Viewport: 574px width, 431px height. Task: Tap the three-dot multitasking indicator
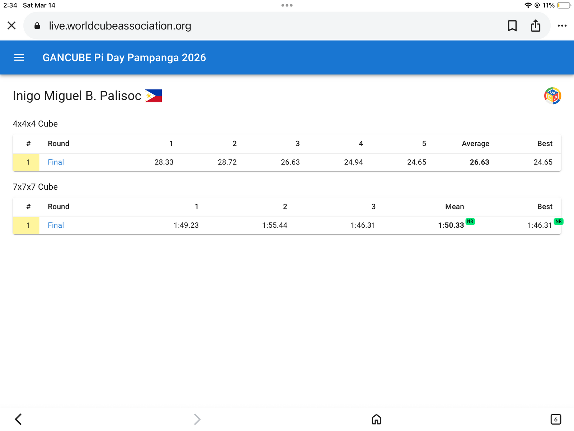coord(287,5)
